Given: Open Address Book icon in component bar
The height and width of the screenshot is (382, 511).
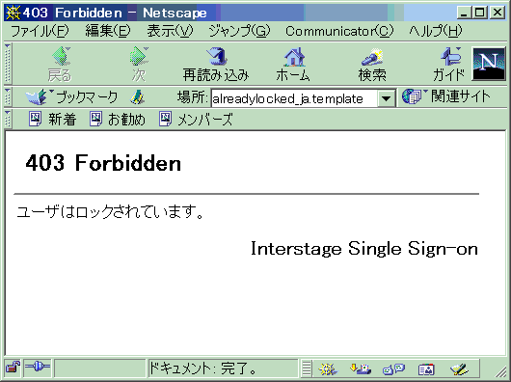Looking at the screenshot, I should click(x=426, y=368).
